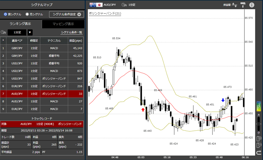This screenshot has width=263, height=160.
Task: Select rank 1 GBP/JPY MACD row
Action: (42, 48)
